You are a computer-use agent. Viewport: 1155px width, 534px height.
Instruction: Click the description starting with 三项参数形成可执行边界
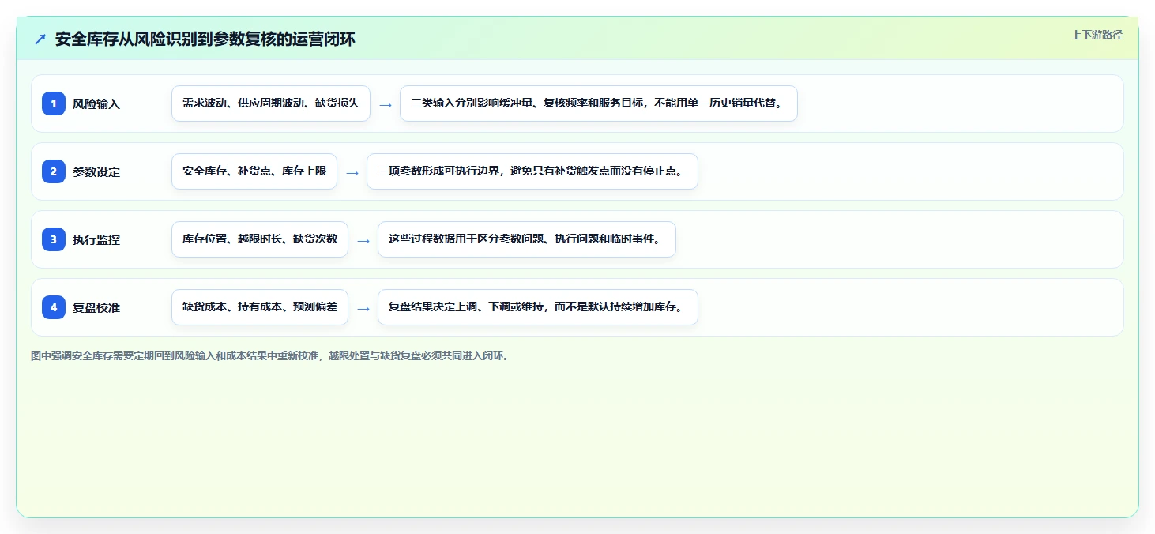[x=532, y=171]
